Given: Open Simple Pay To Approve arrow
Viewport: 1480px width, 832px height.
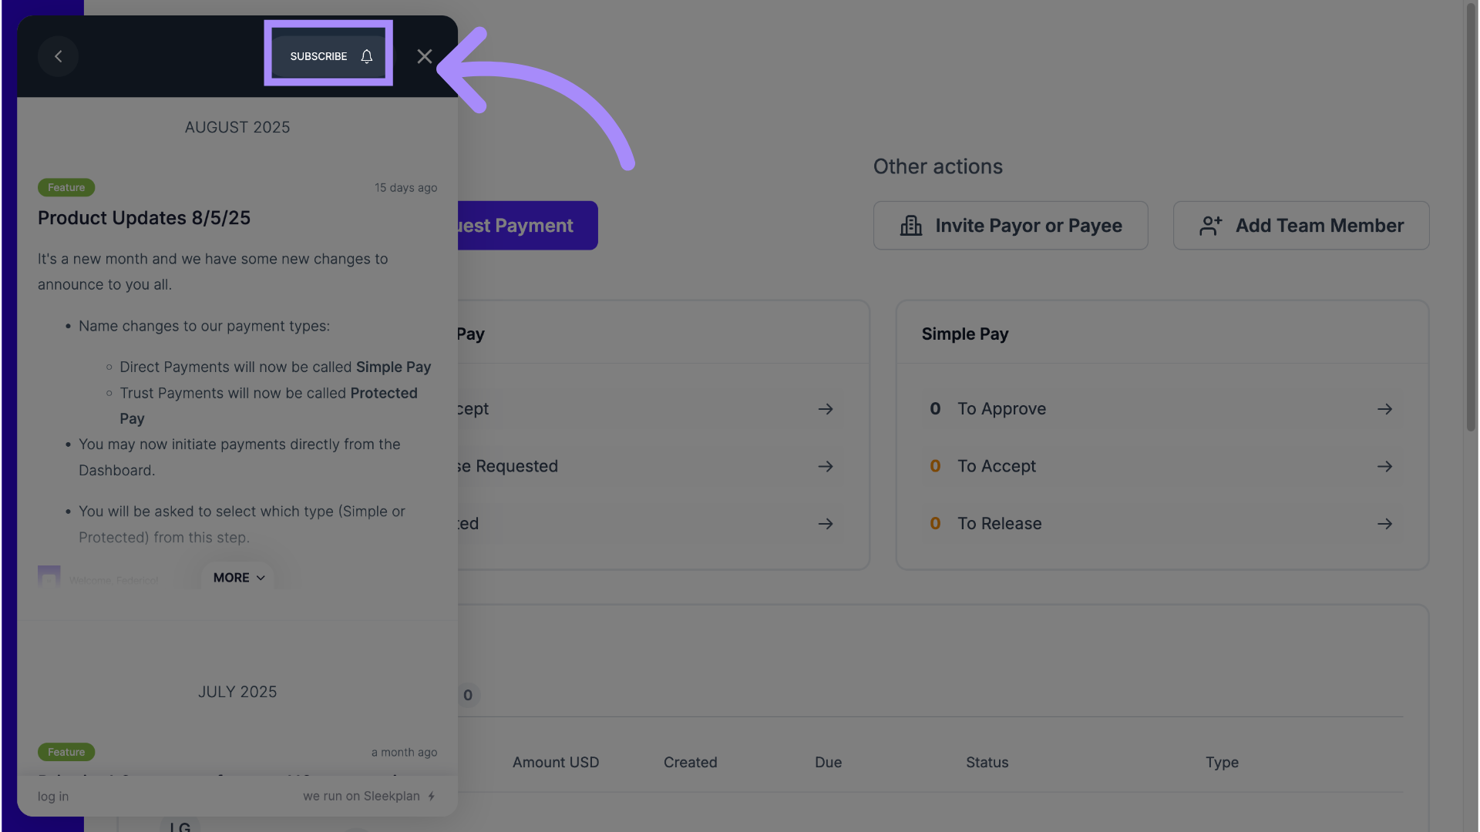Looking at the screenshot, I should (1384, 409).
